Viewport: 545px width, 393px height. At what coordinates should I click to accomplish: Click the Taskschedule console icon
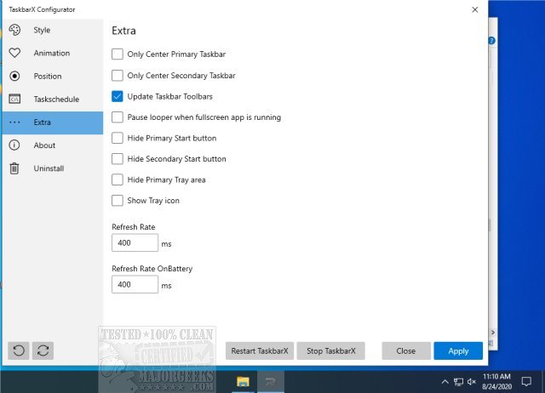tap(14, 99)
